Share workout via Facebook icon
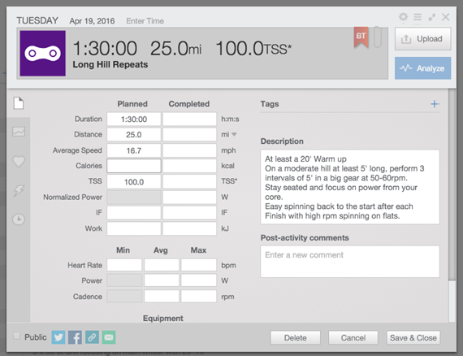Screen dimensions: 463x356 75,337
